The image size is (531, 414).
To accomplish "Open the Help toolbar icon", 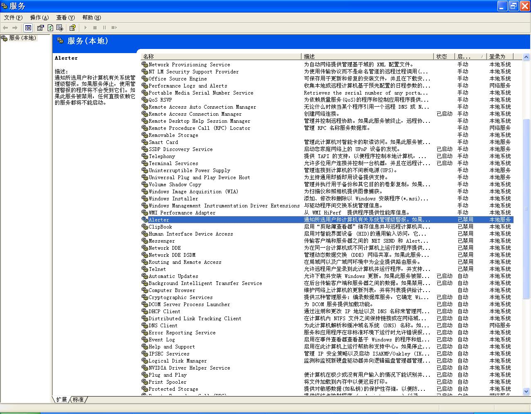I will pyautogui.click(x=73, y=28).
